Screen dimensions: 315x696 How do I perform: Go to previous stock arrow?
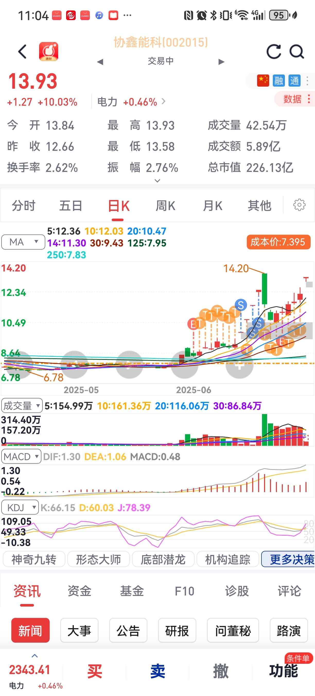tap(100, 62)
